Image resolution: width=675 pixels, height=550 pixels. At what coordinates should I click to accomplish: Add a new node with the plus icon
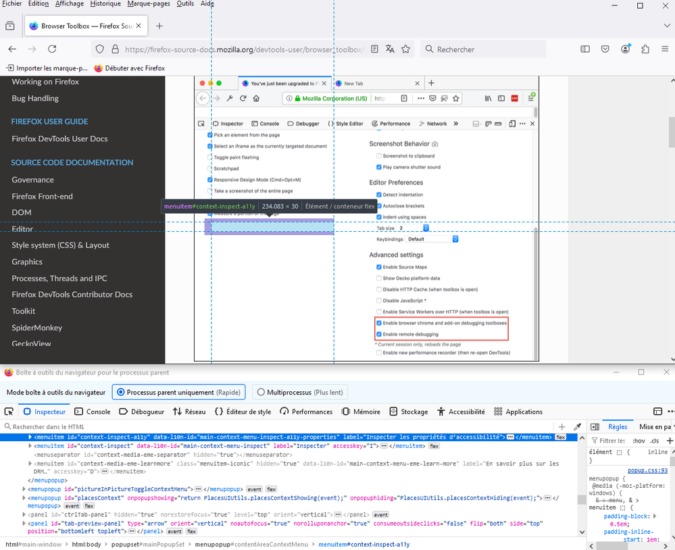pos(561,427)
